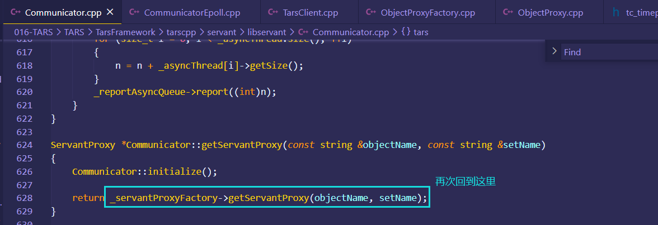Click the libservant breadcrumb segment
This screenshot has height=225, width=658.
coord(266,32)
